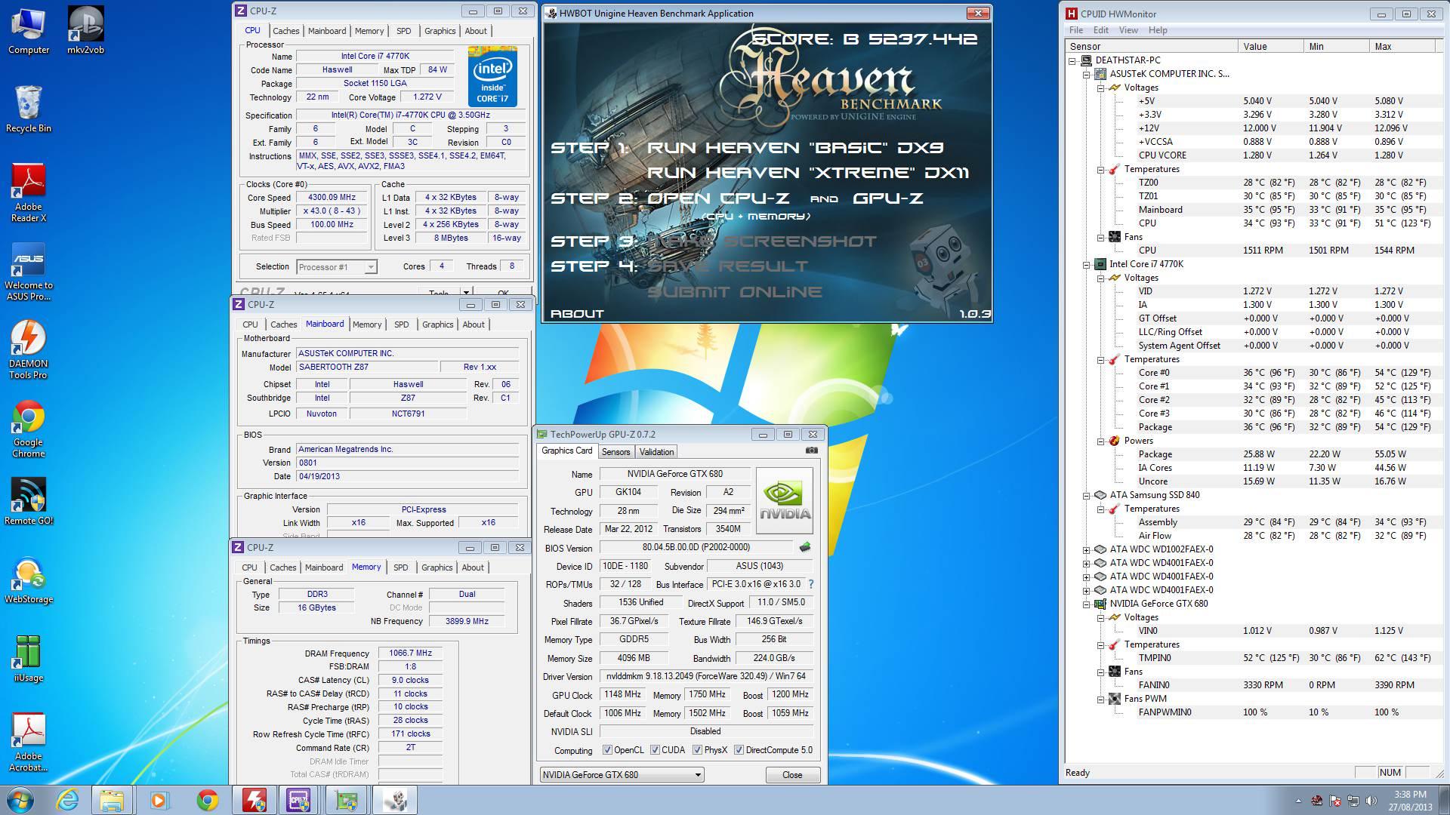
Task: Open WebStorage desktop icon
Action: [29, 580]
